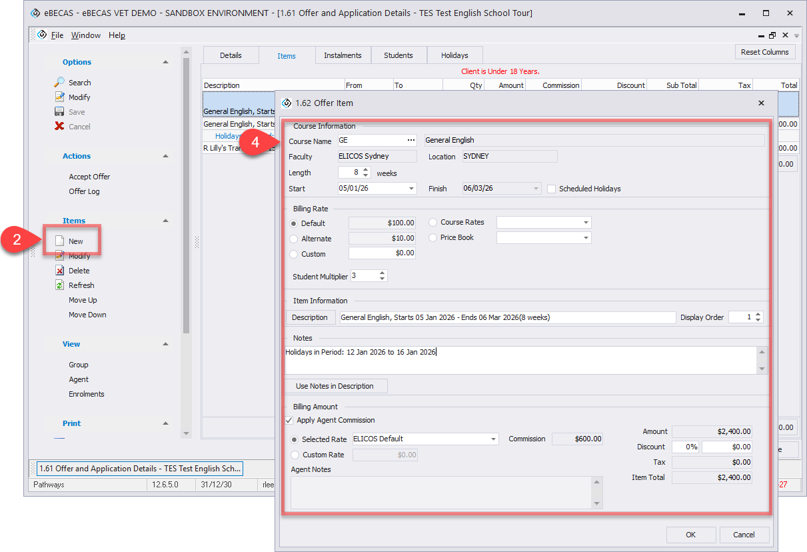Click the Delete item icon

59,271
